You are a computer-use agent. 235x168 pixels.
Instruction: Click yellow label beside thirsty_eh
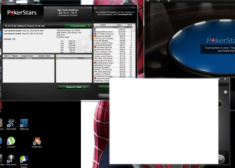(x=95, y=38)
